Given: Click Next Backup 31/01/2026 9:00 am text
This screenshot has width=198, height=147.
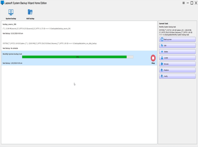Looking at the screenshot, I should point(13,34).
